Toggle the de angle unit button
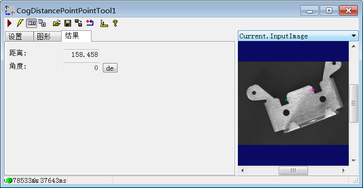Screen dimensions: 363x188 pos(110,68)
